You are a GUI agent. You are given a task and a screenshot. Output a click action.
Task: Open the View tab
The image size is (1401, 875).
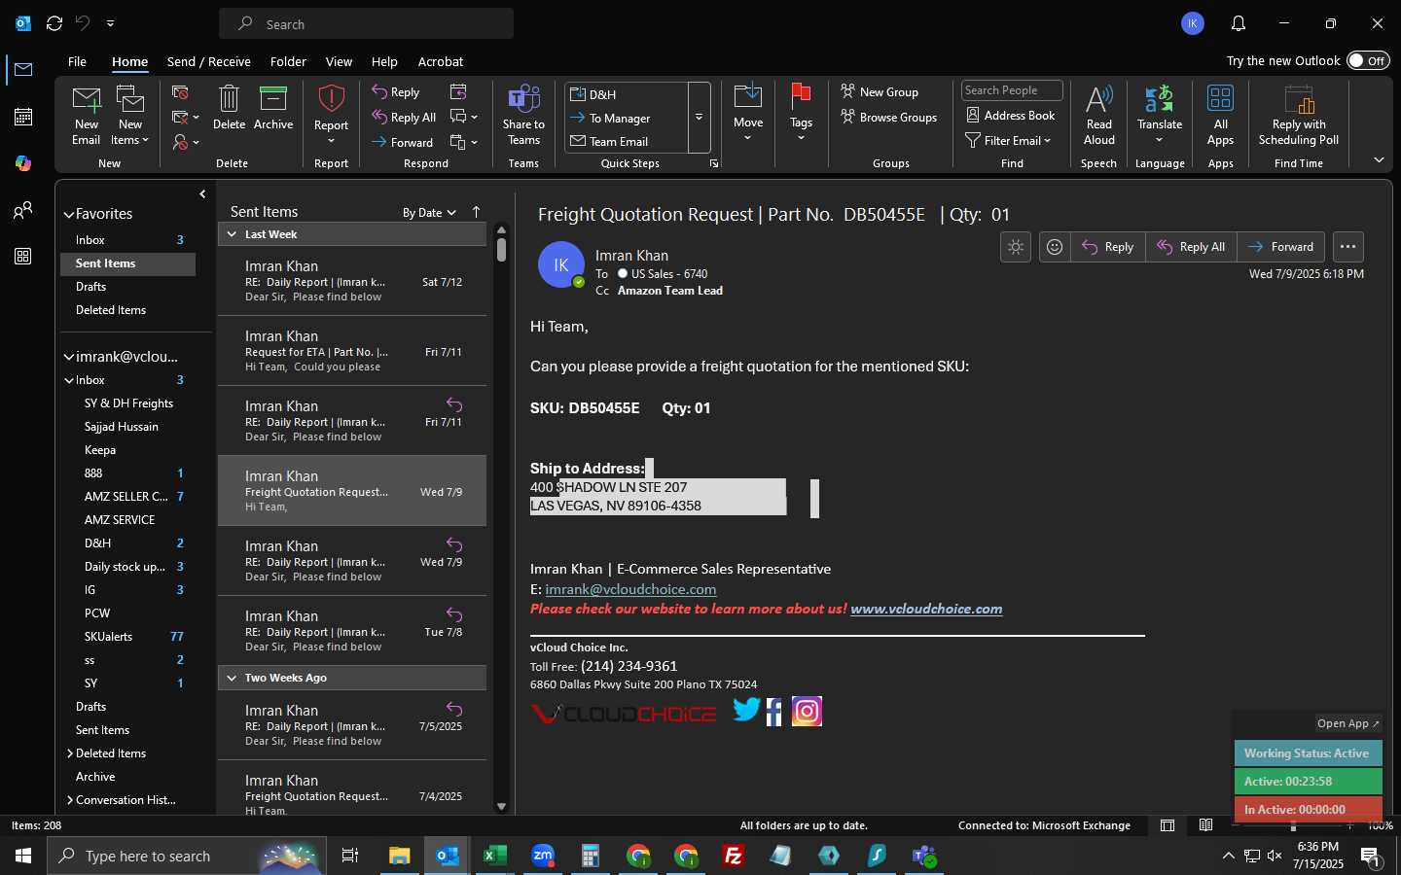pyautogui.click(x=339, y=61)
